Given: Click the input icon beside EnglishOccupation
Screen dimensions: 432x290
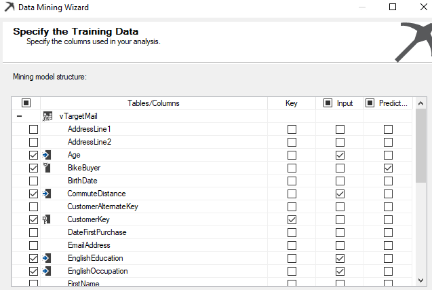Looking at the screenshot, I should point(47,271).
